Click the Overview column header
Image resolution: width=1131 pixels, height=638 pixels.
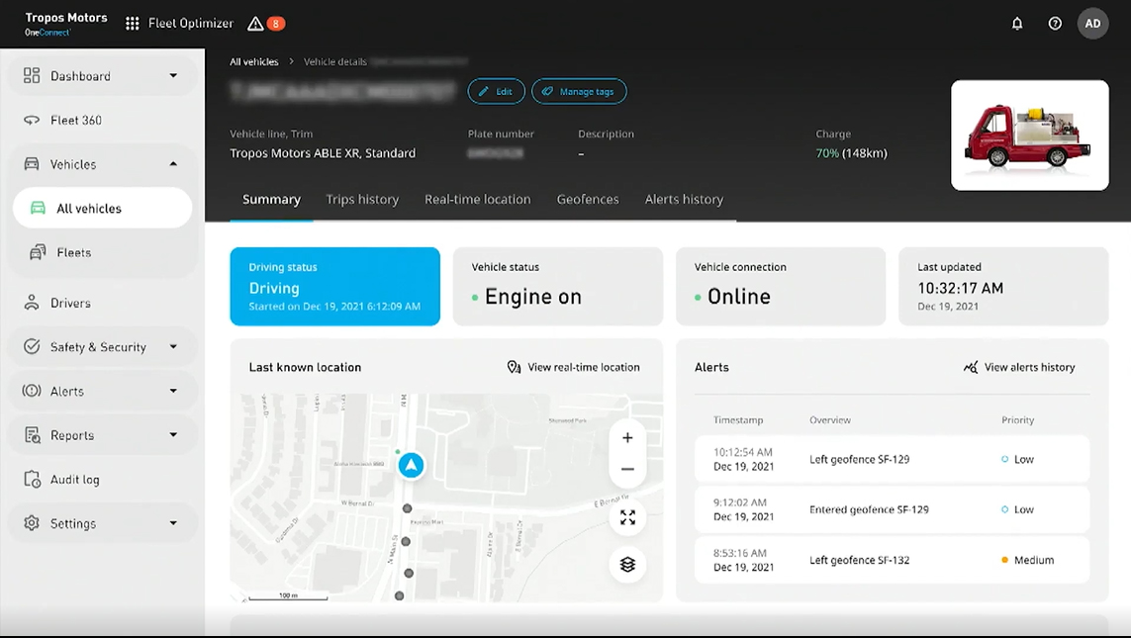tap(830, 420)
